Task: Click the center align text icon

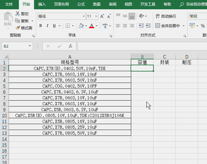Action: 125,26
